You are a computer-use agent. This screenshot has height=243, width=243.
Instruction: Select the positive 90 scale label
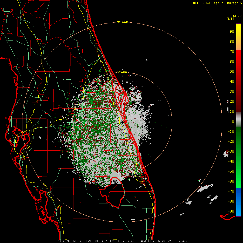pyautogui.click(x=232, y=32)
